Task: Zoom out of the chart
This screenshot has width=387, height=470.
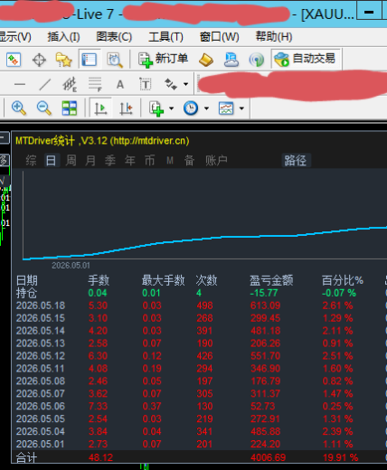Action: (x=44, y=108)
